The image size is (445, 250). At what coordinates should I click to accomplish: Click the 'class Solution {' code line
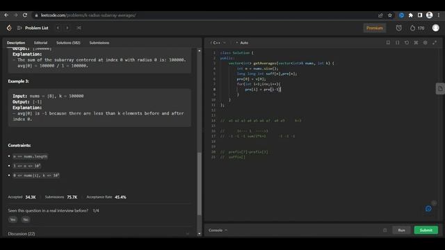click(236, 53)
